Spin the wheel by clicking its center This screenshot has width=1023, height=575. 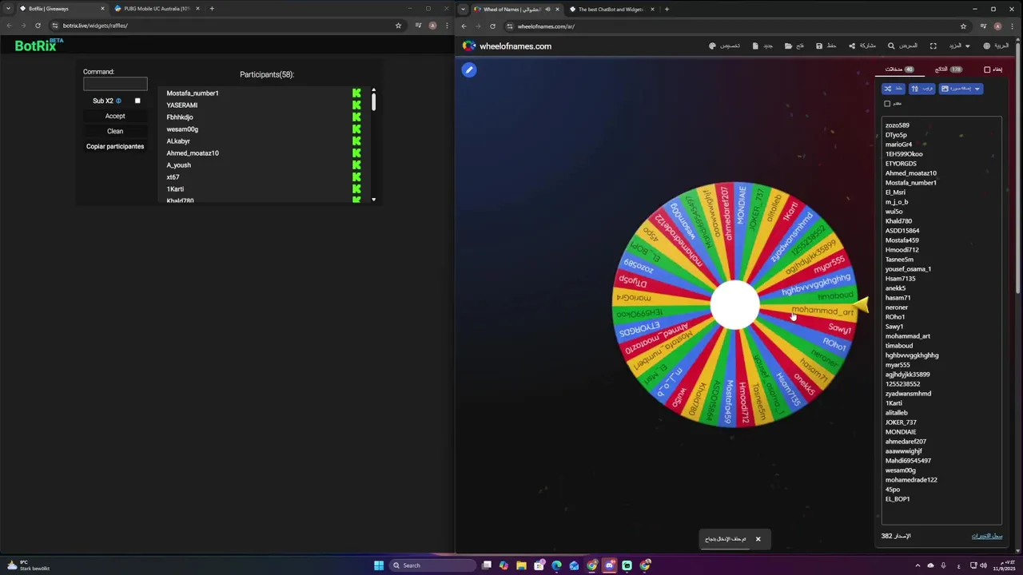pyautogui.click(x=734, y=304)
